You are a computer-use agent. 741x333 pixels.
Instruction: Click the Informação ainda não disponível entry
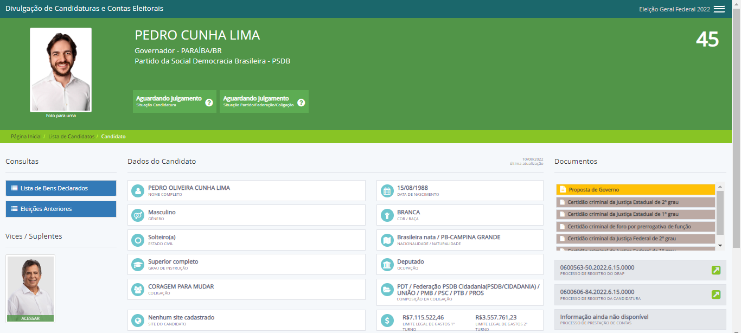click(640, 319)
